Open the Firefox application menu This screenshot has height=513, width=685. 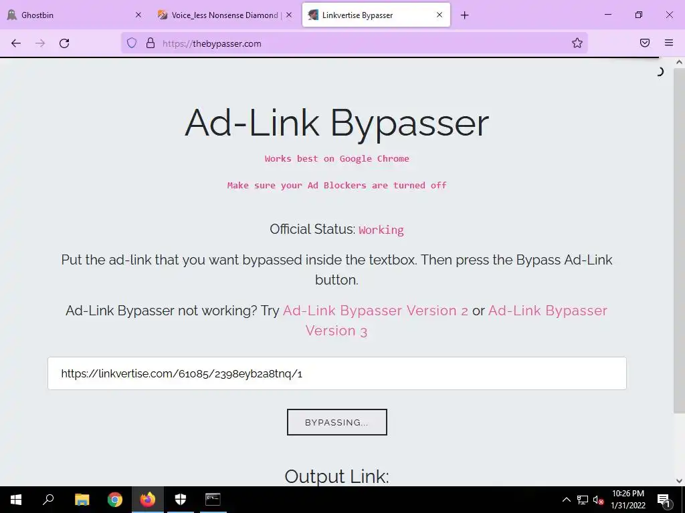click(669, 43)
